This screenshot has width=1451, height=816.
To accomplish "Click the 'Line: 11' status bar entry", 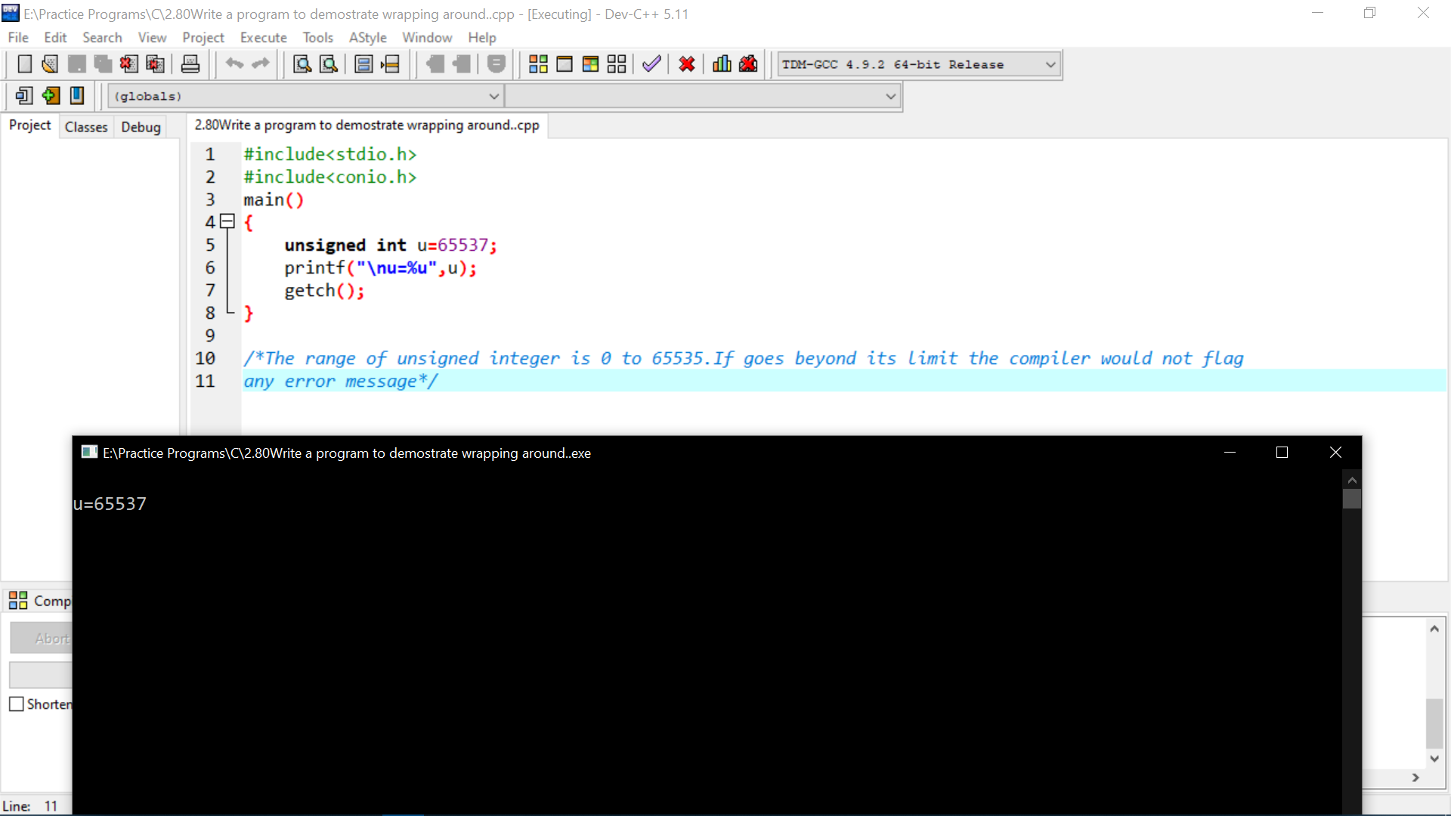I will click(30, 806).
